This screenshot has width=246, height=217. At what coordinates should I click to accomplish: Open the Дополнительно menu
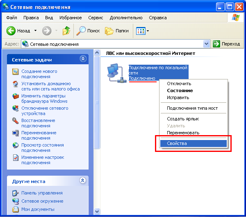126,18
